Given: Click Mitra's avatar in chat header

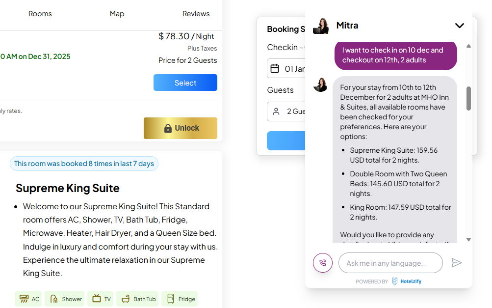Looking at the screenshot, I should [x=321, y=26].
